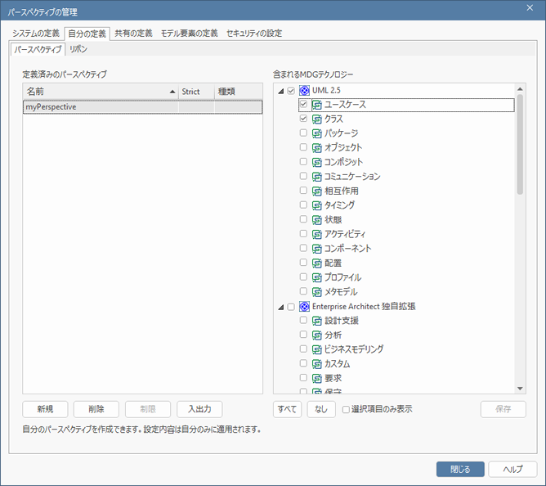Click the タイミング item icon
Image resolution: width=546 pixels, height=486 pixels.
coord(317,205)
